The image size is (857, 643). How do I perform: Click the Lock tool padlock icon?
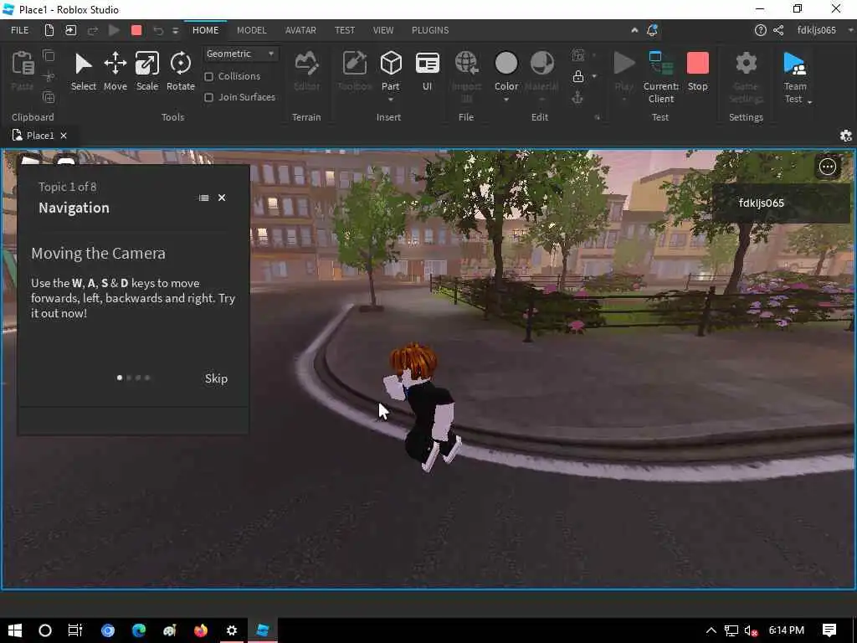coord(577,76)
